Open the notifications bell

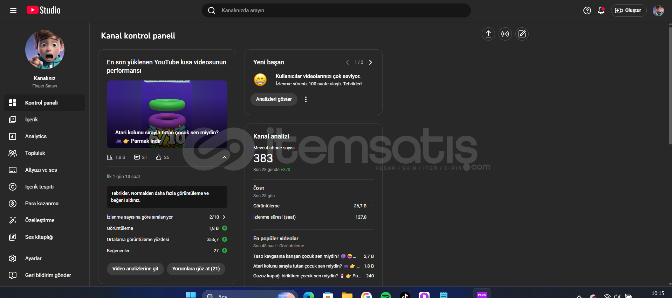pyautogui.click(x=601, y=10)
